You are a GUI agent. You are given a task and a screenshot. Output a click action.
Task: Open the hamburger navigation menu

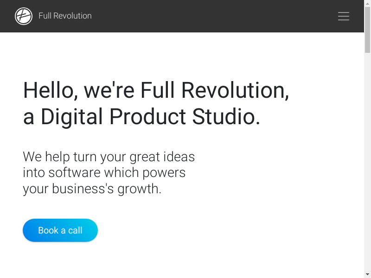[344, 16]
